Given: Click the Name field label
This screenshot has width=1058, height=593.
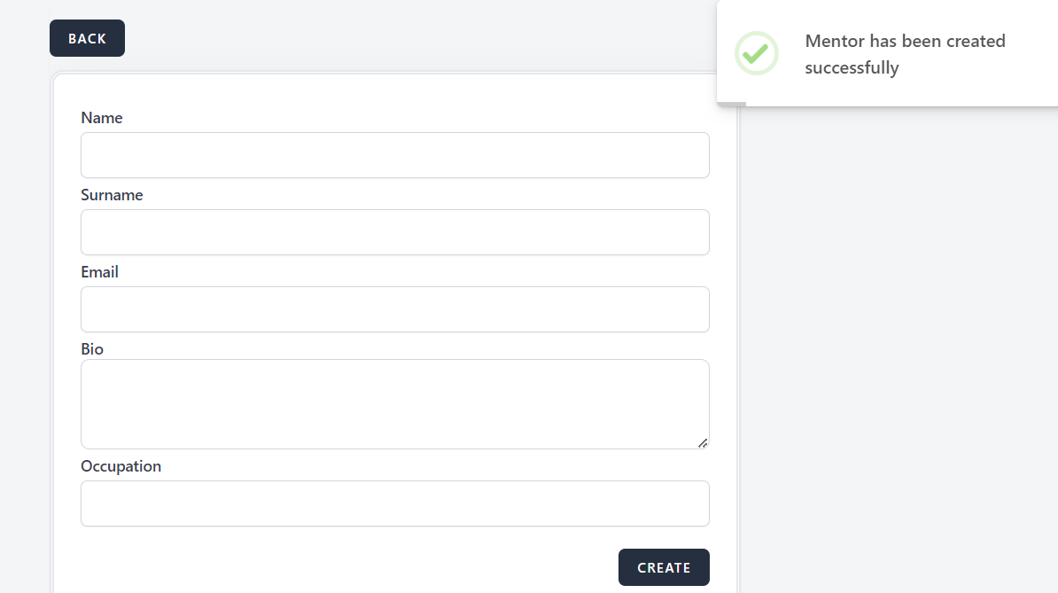Looking at the screenshot, I should coord(102,118).
